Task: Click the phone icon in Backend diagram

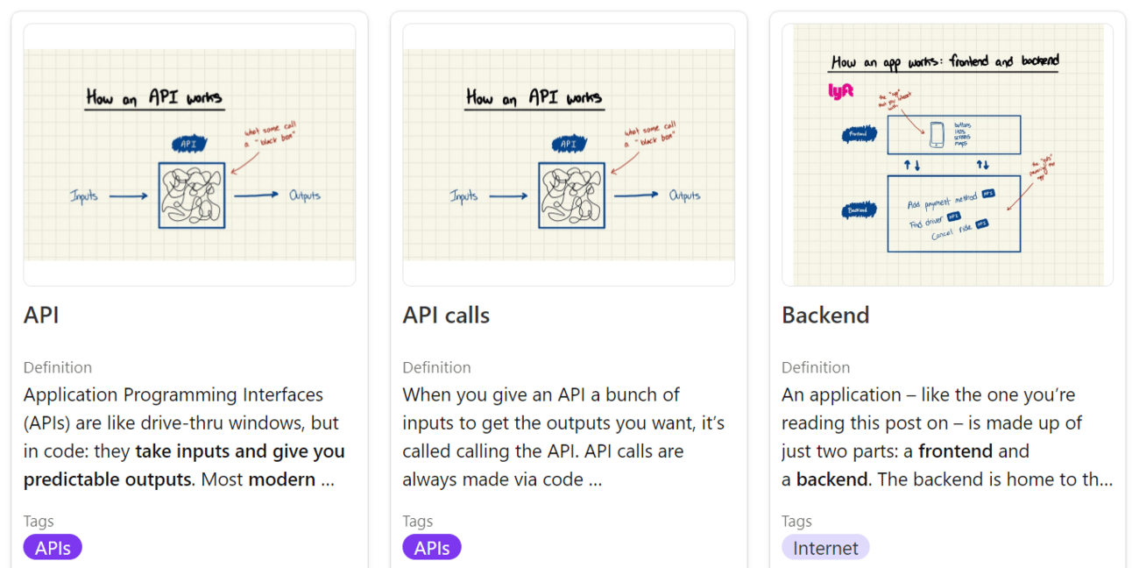Action: [937, 134]
